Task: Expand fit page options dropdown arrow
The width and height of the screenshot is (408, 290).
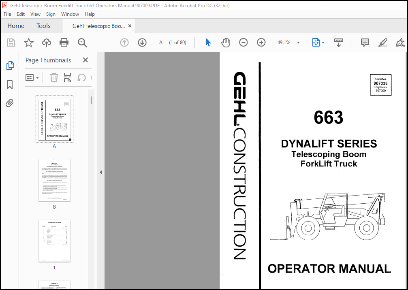Action: tap(323, 43)
